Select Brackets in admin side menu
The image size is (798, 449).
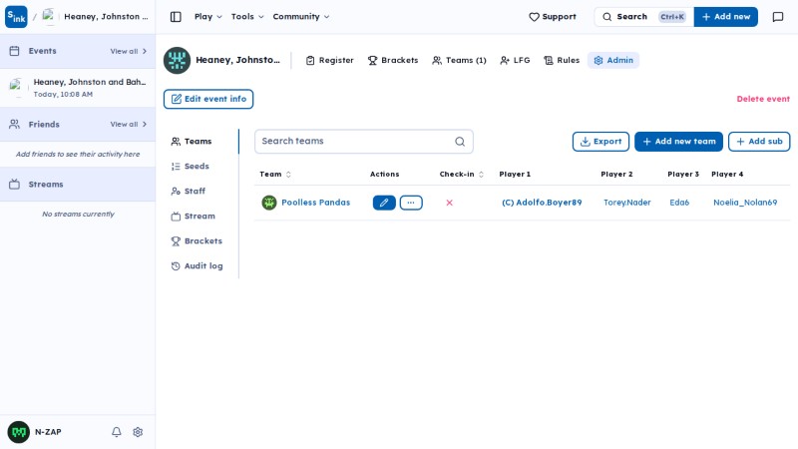(x=197, y=241)
